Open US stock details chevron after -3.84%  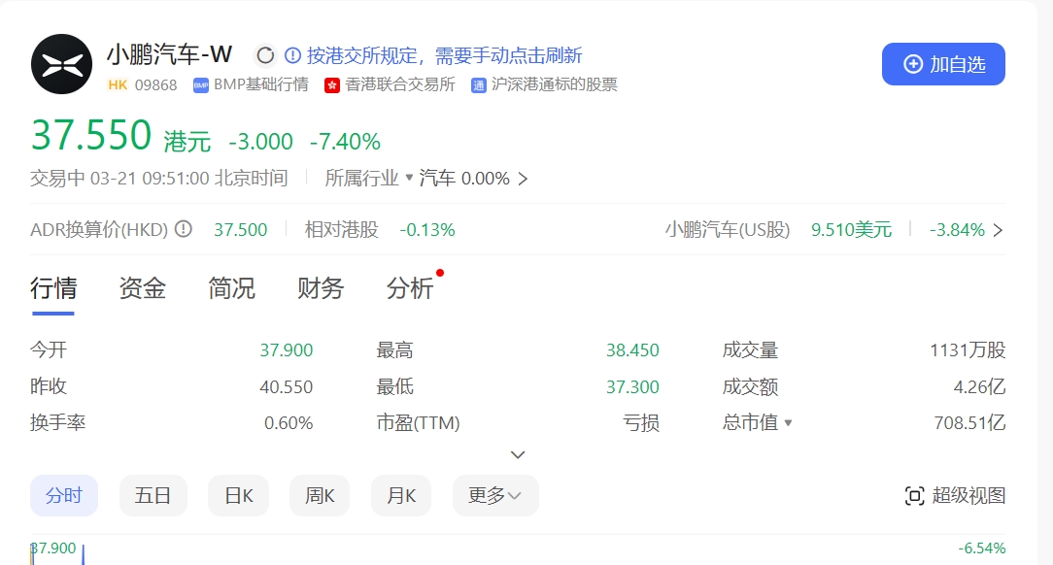(x=998, y=230)
